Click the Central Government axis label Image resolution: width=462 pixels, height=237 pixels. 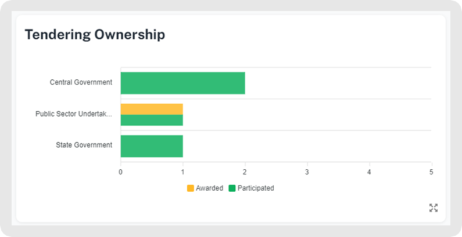click(81, 82)
